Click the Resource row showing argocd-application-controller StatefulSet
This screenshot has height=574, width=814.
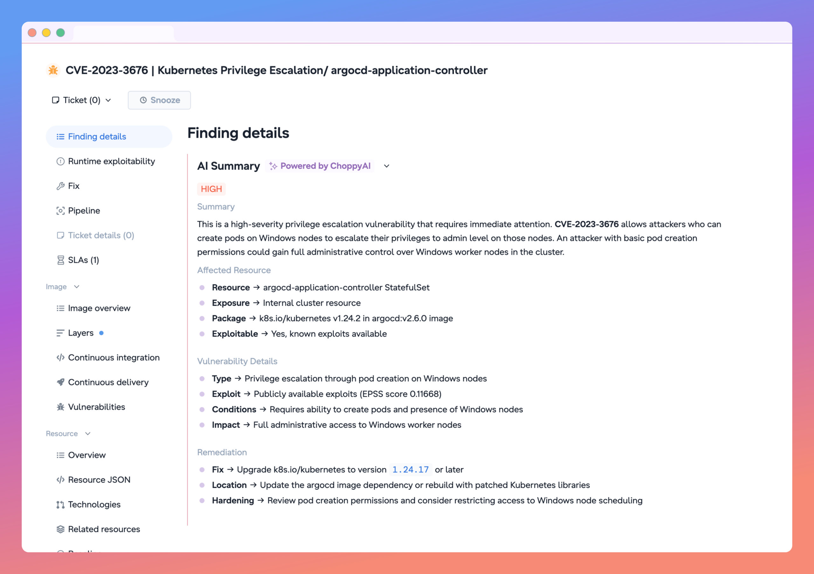314,288
